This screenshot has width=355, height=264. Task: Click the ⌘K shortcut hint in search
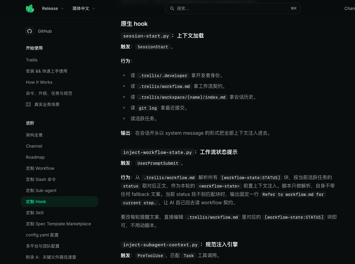(x=294, y=8)
